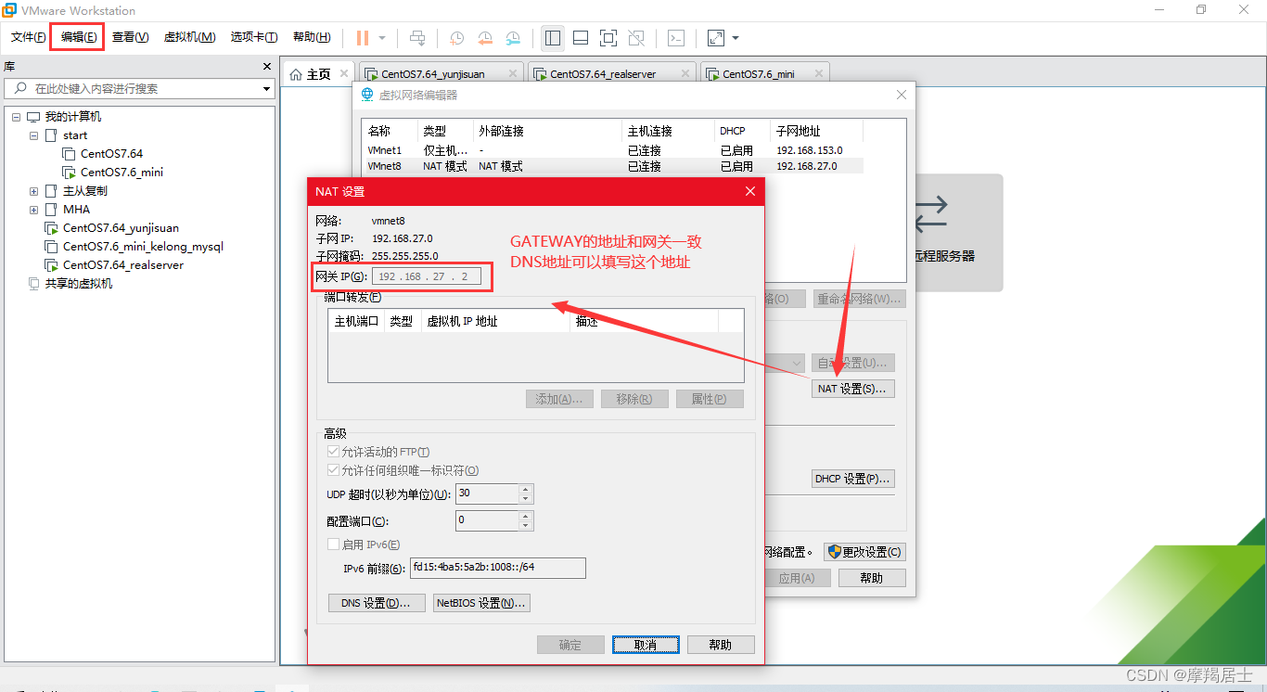Switch to the CentOS7.64_realserver tab

[603, 74]
